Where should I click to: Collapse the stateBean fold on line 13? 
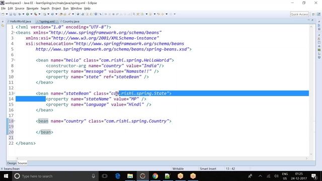tap(15, 94)
